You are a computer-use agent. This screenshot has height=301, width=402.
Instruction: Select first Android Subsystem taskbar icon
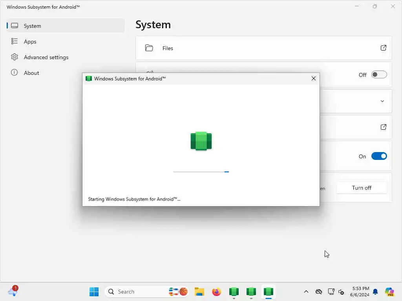[x=234, y=292]
